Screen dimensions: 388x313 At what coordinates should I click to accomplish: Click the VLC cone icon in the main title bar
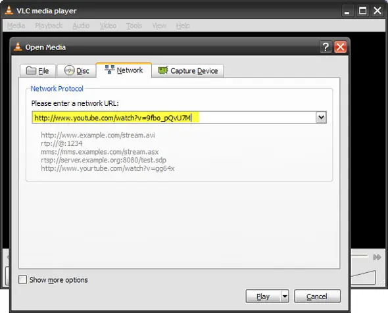click(9, 11)
